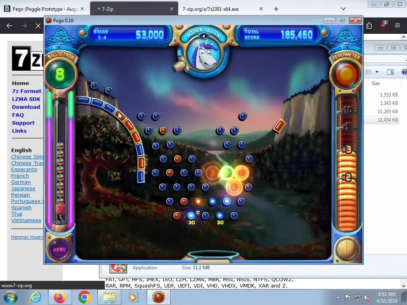Screen dimensions: 407x305
Task: Go back in the browser
Action: (x=10, y=26)
